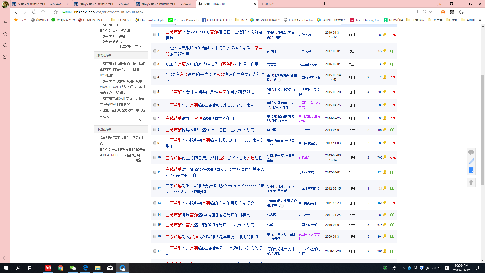Screen dimensions: 485x273
Task: Open Windows Start menu
Action: click(x=6, y=268)
